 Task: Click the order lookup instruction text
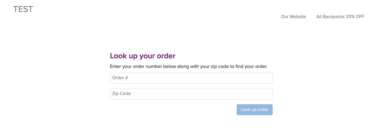click(188, 66)
